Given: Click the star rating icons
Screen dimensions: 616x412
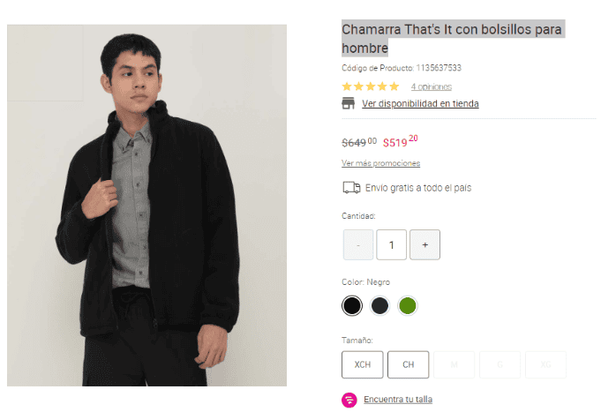Looking at the screenshot, I should tap(371, 86).
